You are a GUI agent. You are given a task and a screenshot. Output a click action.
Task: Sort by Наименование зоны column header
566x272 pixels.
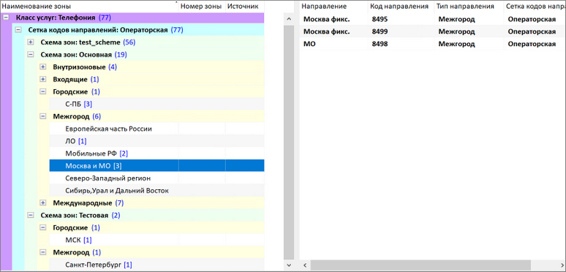(89, 6)
